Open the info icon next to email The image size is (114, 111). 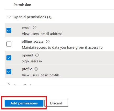click(35, 28)
